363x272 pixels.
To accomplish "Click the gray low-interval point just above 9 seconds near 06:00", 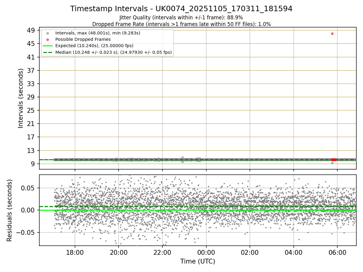I will click(332, 163).
